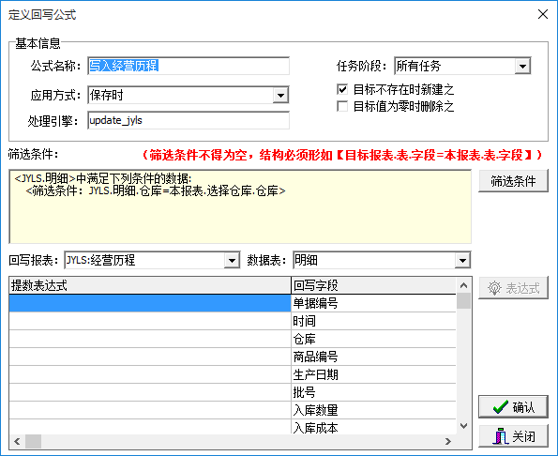Click the door icon 关闭 button
The image size is (558, 456).
513,436
